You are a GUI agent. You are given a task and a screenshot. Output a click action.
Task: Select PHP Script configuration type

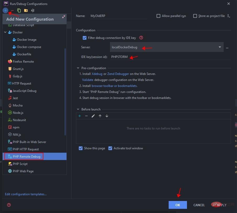click(35, 164)
